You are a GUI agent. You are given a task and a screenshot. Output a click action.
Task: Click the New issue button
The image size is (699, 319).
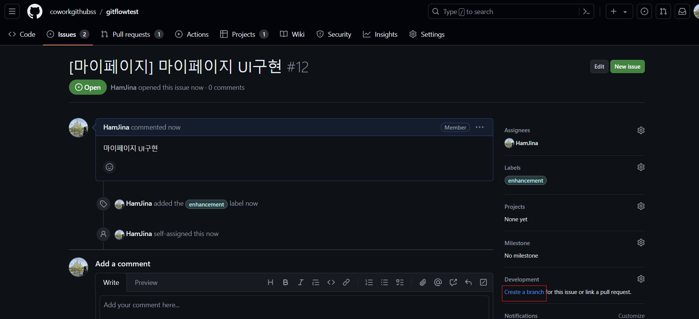click(x=627, y=67)
